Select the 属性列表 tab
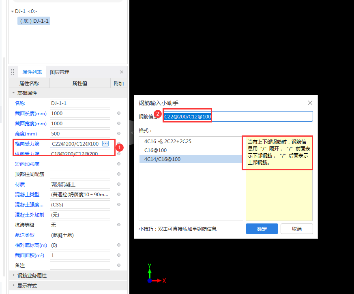The width and height of the screenshot is (354, 294). click(32, 72)
